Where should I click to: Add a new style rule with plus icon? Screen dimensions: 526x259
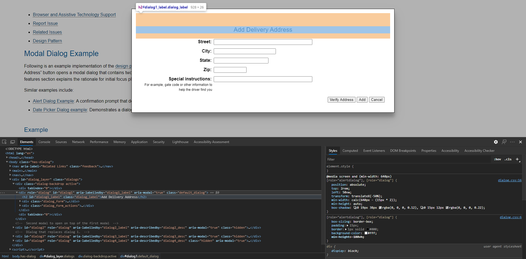pyautogui.click(x=517, y=159)
